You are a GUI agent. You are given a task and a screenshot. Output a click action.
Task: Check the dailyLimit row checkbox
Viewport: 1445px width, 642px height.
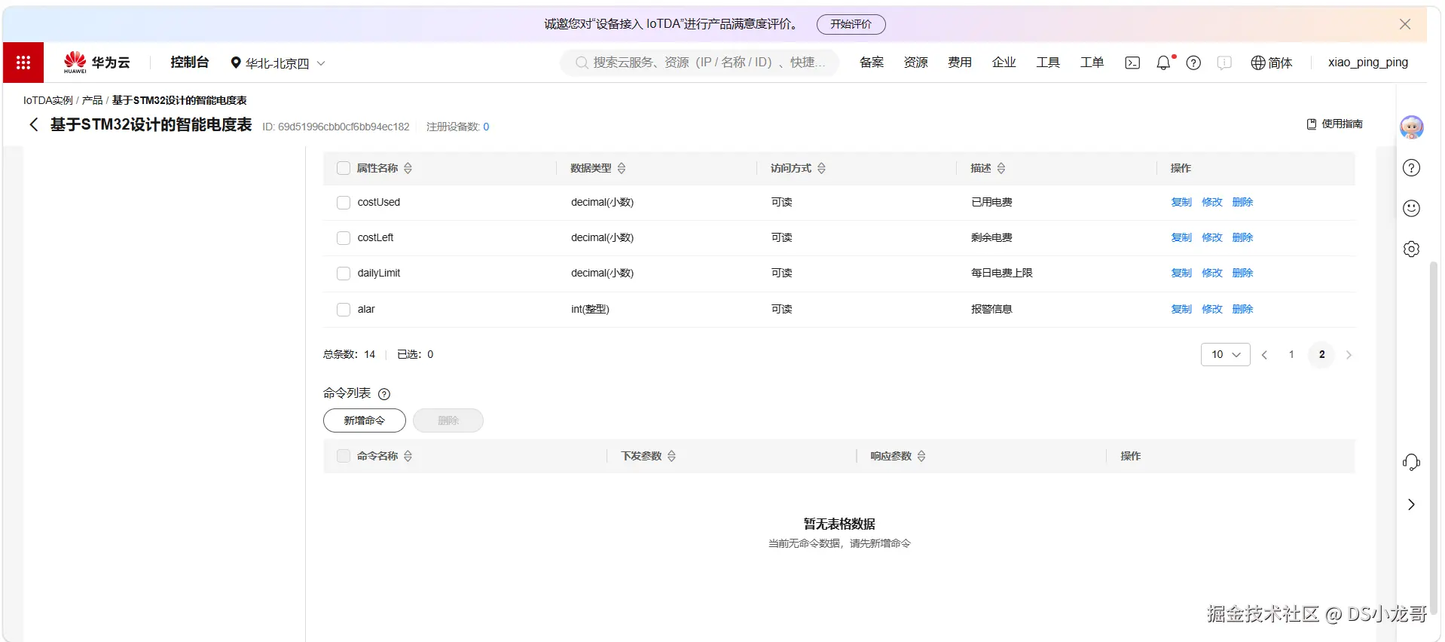344,273
